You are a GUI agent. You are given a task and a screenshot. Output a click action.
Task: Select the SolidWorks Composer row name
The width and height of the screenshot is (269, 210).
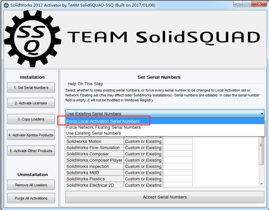point(94,154)
